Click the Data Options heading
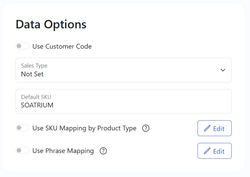Image resolution: width=250 pixels, height=177 pixels. [51, 24]
